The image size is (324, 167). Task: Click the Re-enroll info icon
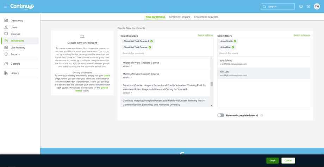[x=262, y=115]
